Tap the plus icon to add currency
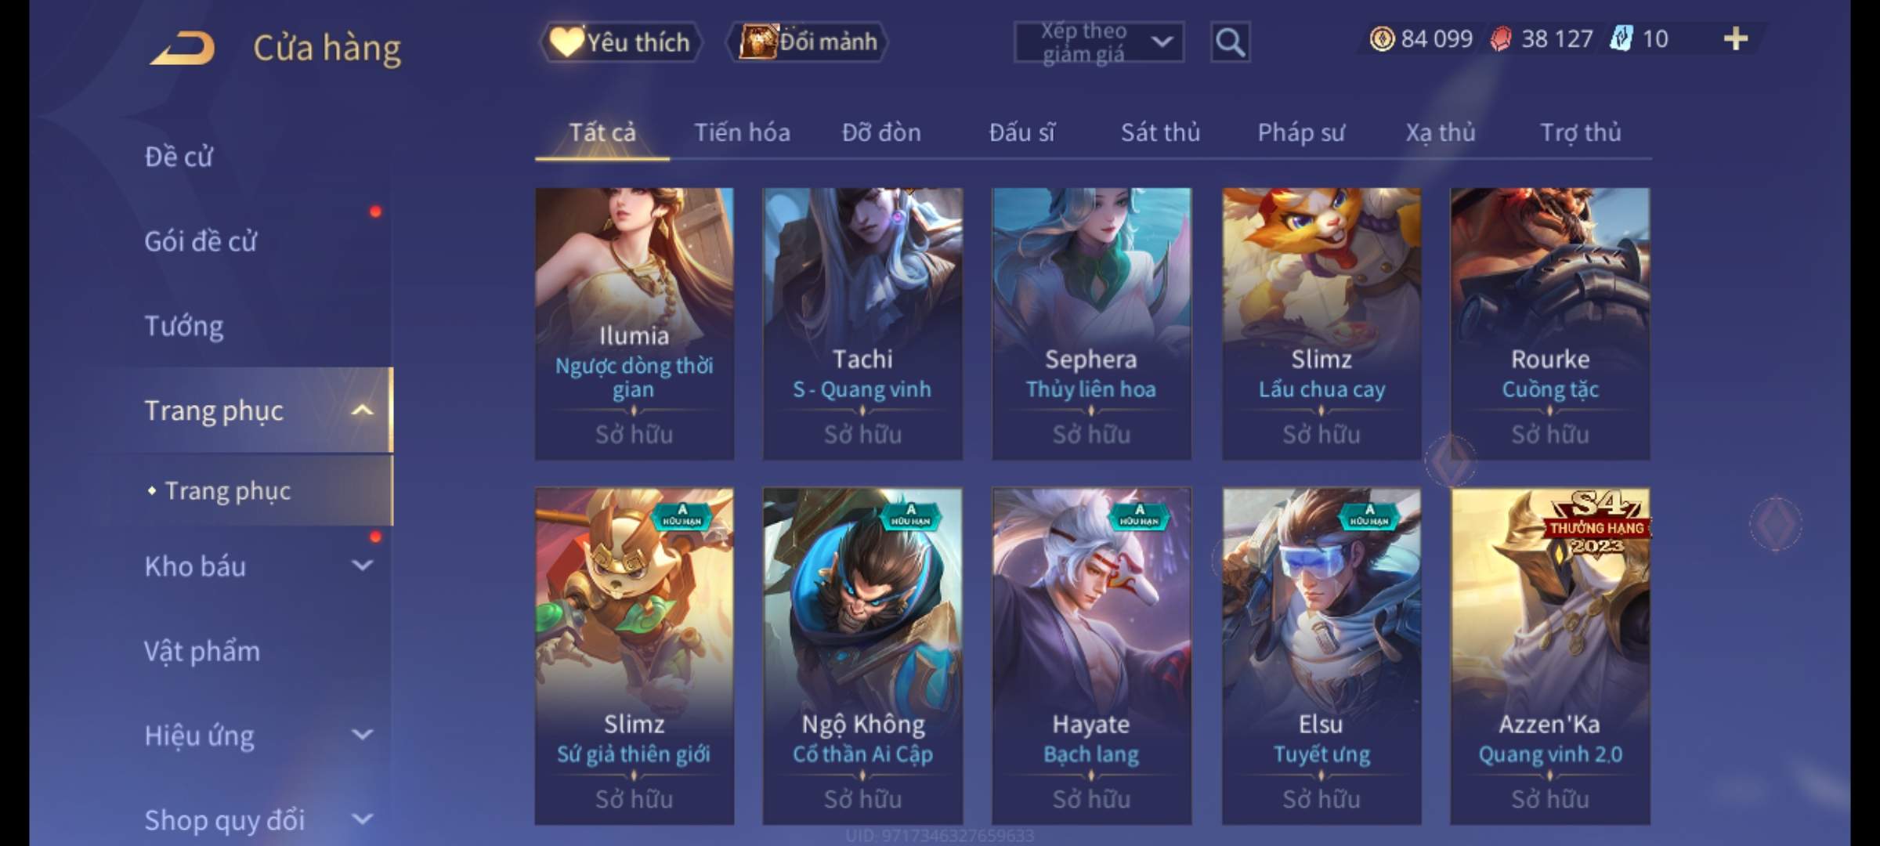The height and width of the screenshot is (846, 1880). 1736,38
